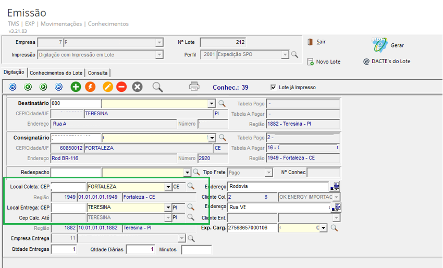Open DACTE's do Lote
Viewport: 443px width, 268px height.
point(386,62)
